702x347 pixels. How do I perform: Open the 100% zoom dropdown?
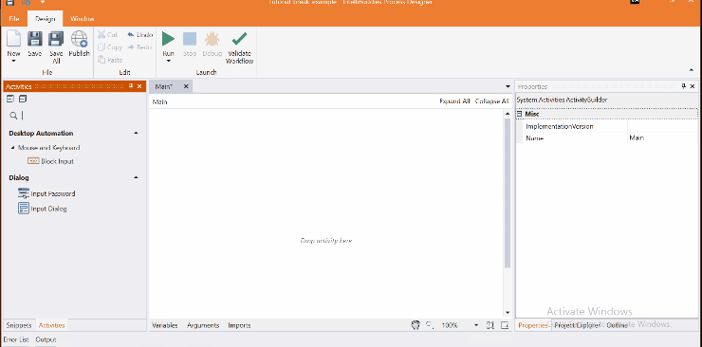click(x=476, y=325)
